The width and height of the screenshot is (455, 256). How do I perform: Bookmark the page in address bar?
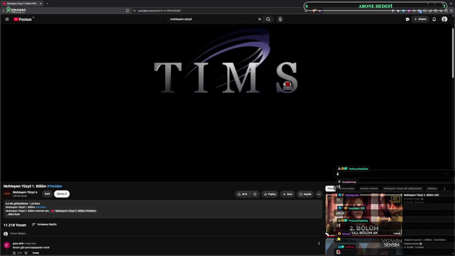(x=127, y=11)
